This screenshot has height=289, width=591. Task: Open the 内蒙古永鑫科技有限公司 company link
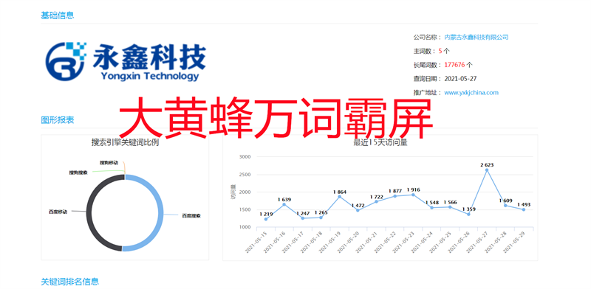(x=476, y=38)
